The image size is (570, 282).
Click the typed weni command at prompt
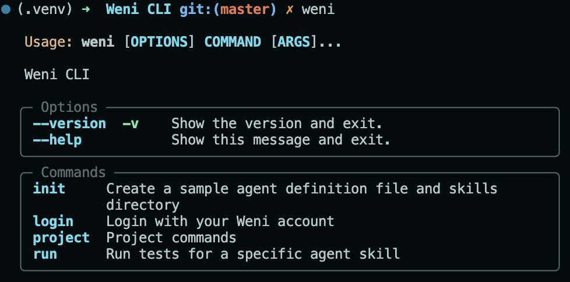(318, 10)
